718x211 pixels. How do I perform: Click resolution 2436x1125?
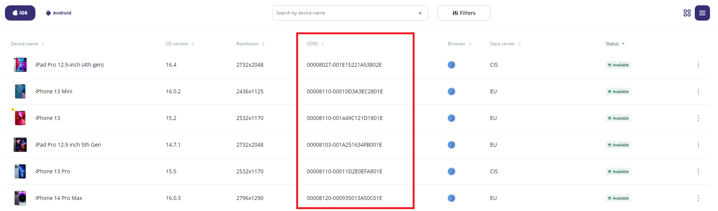pos(250,91)
